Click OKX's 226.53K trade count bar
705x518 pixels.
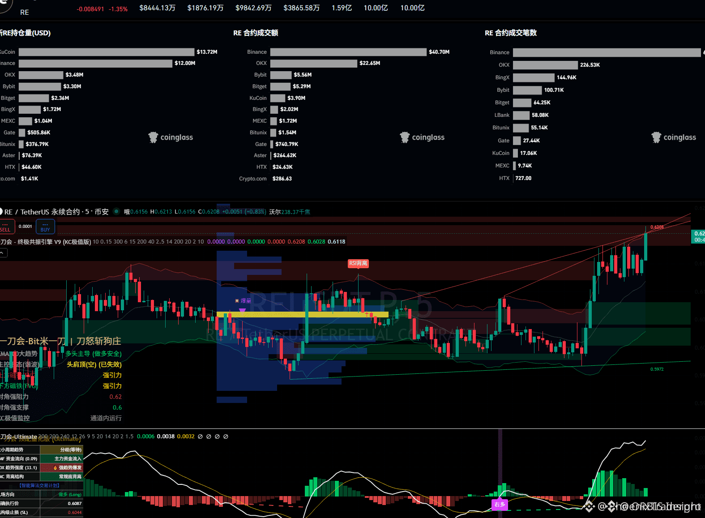[545, 65]
